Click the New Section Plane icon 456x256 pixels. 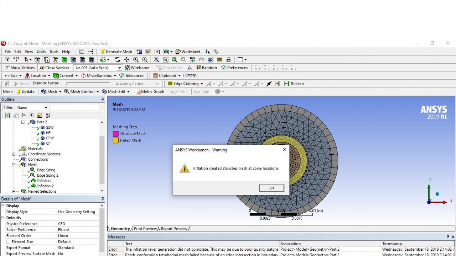click(139, 52)
